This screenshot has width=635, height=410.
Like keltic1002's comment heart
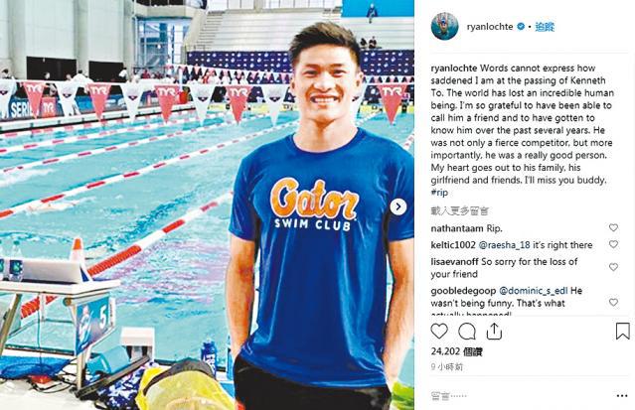point(613,244)
